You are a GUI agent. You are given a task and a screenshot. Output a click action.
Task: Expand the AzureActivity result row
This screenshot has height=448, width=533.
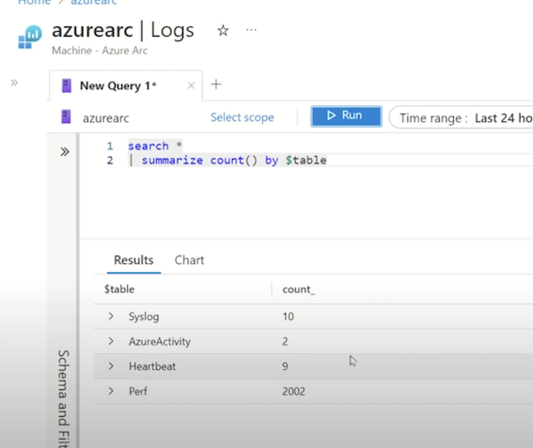click(x=111, y=341)
